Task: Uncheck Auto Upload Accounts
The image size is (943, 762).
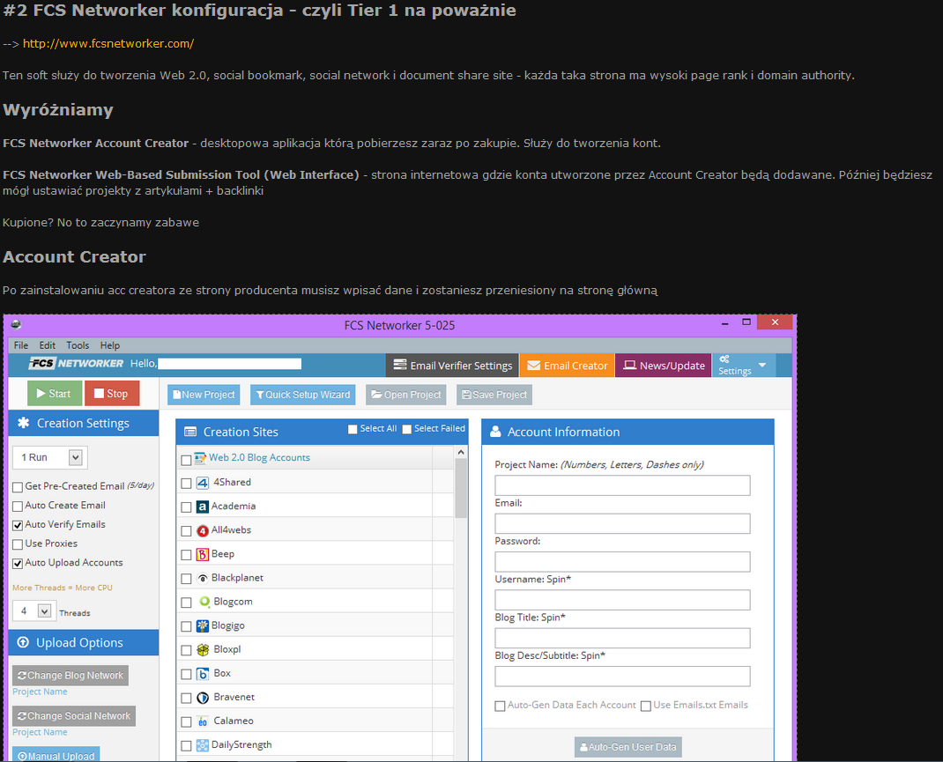Action: pos(18,564)
